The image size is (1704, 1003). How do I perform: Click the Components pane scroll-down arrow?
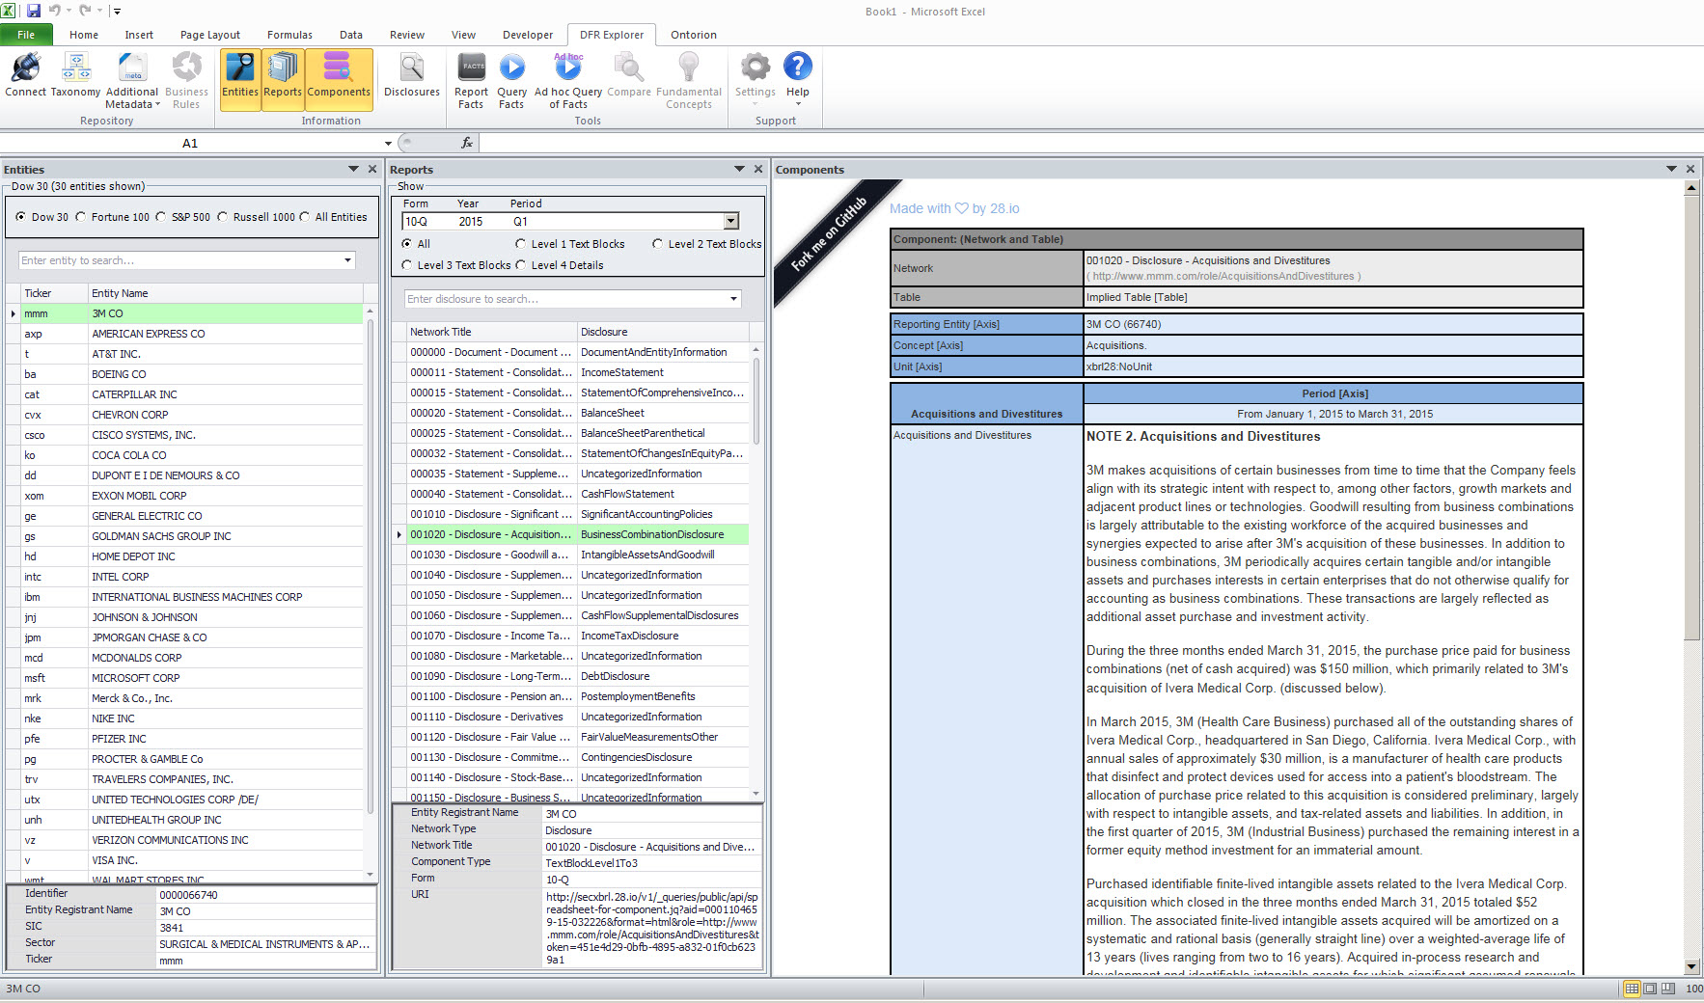click(1690, 966)
